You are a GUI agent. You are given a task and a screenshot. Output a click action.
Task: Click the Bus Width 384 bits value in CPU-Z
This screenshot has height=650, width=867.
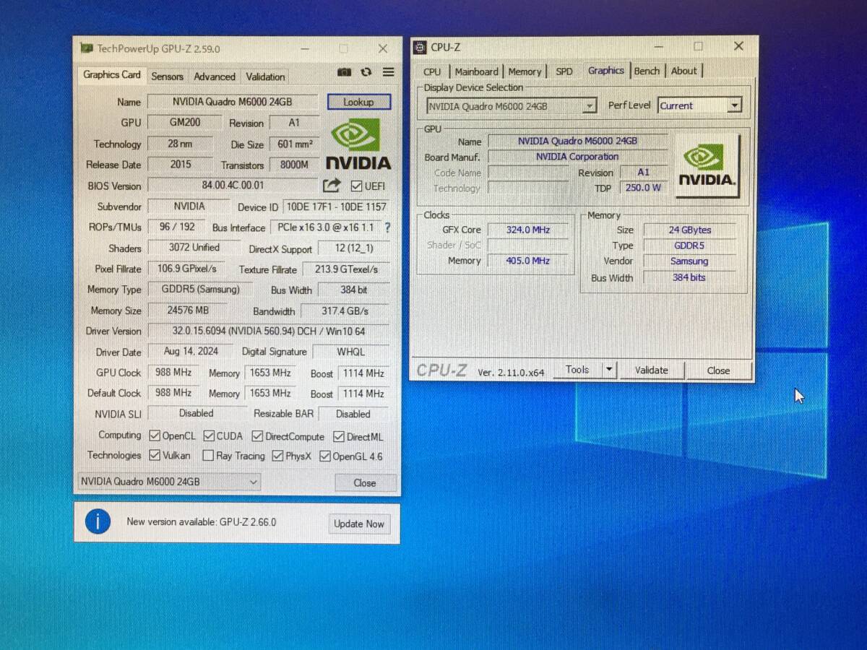(689, 277)
